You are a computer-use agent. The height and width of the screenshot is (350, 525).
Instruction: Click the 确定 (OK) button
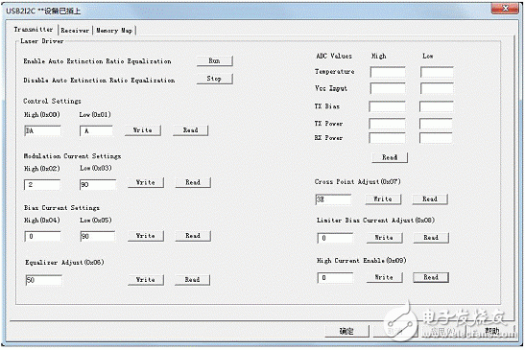(346, 331)
